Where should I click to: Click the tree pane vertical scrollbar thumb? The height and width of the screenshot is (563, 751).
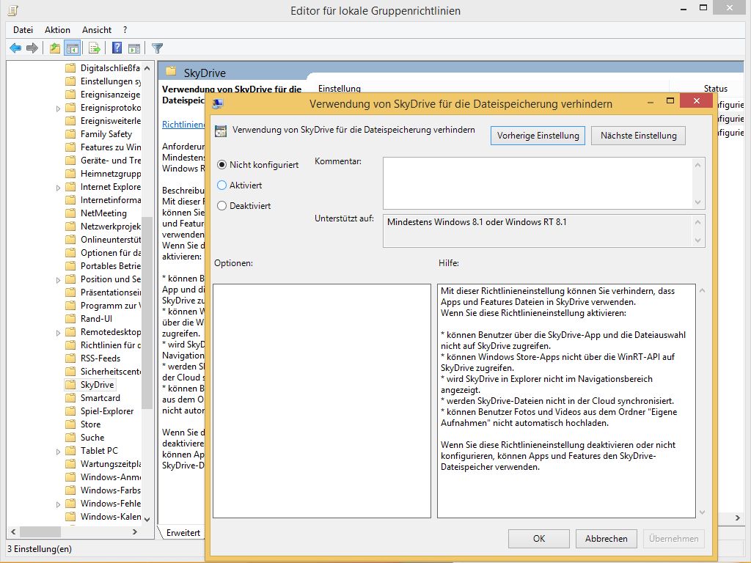coord(147,313)
